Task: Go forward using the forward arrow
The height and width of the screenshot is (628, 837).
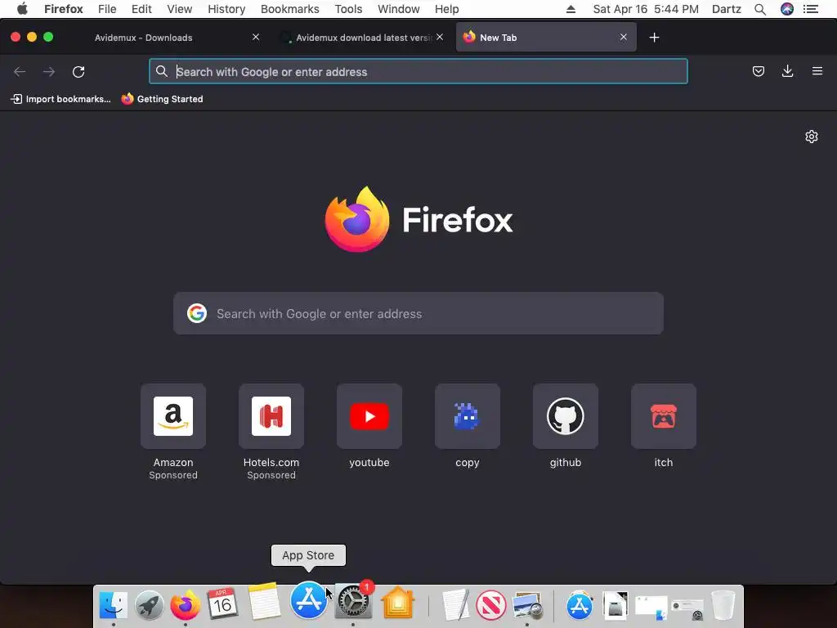Action: click(x=49, y=72)
